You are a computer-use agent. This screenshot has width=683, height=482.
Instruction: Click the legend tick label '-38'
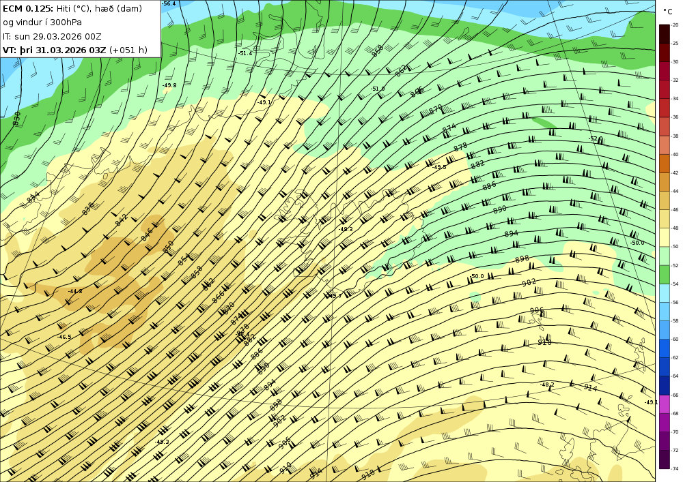point(675,136)
